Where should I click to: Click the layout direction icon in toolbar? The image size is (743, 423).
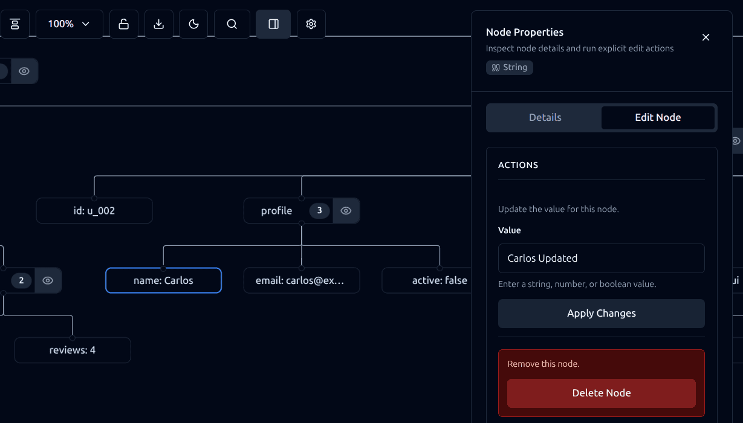(x=15, y=24)
